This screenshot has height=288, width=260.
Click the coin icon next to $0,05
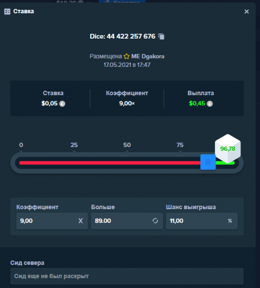[x=62, y=104]
